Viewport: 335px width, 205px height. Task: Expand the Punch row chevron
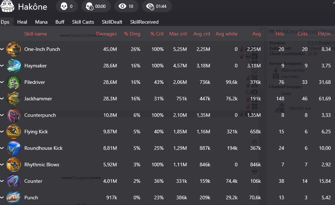3,197
